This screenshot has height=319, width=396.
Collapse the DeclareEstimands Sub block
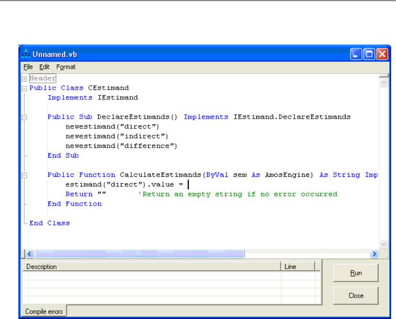point(24,117)
